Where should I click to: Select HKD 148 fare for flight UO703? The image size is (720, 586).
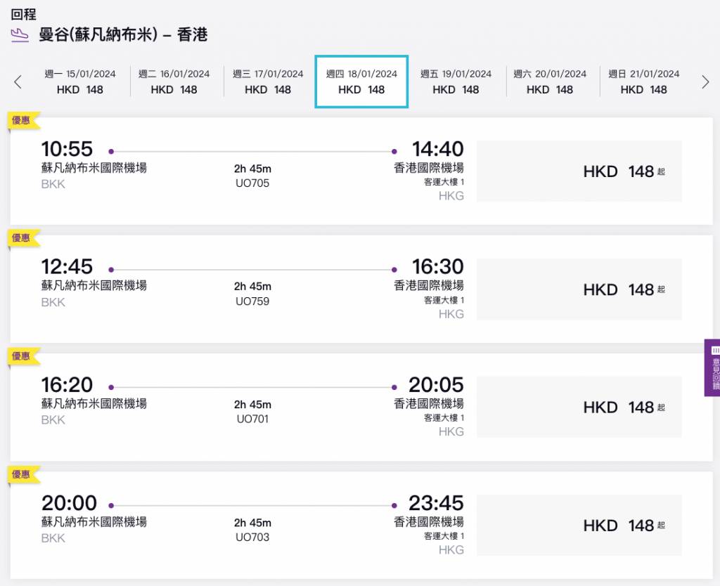click(579, 526)
